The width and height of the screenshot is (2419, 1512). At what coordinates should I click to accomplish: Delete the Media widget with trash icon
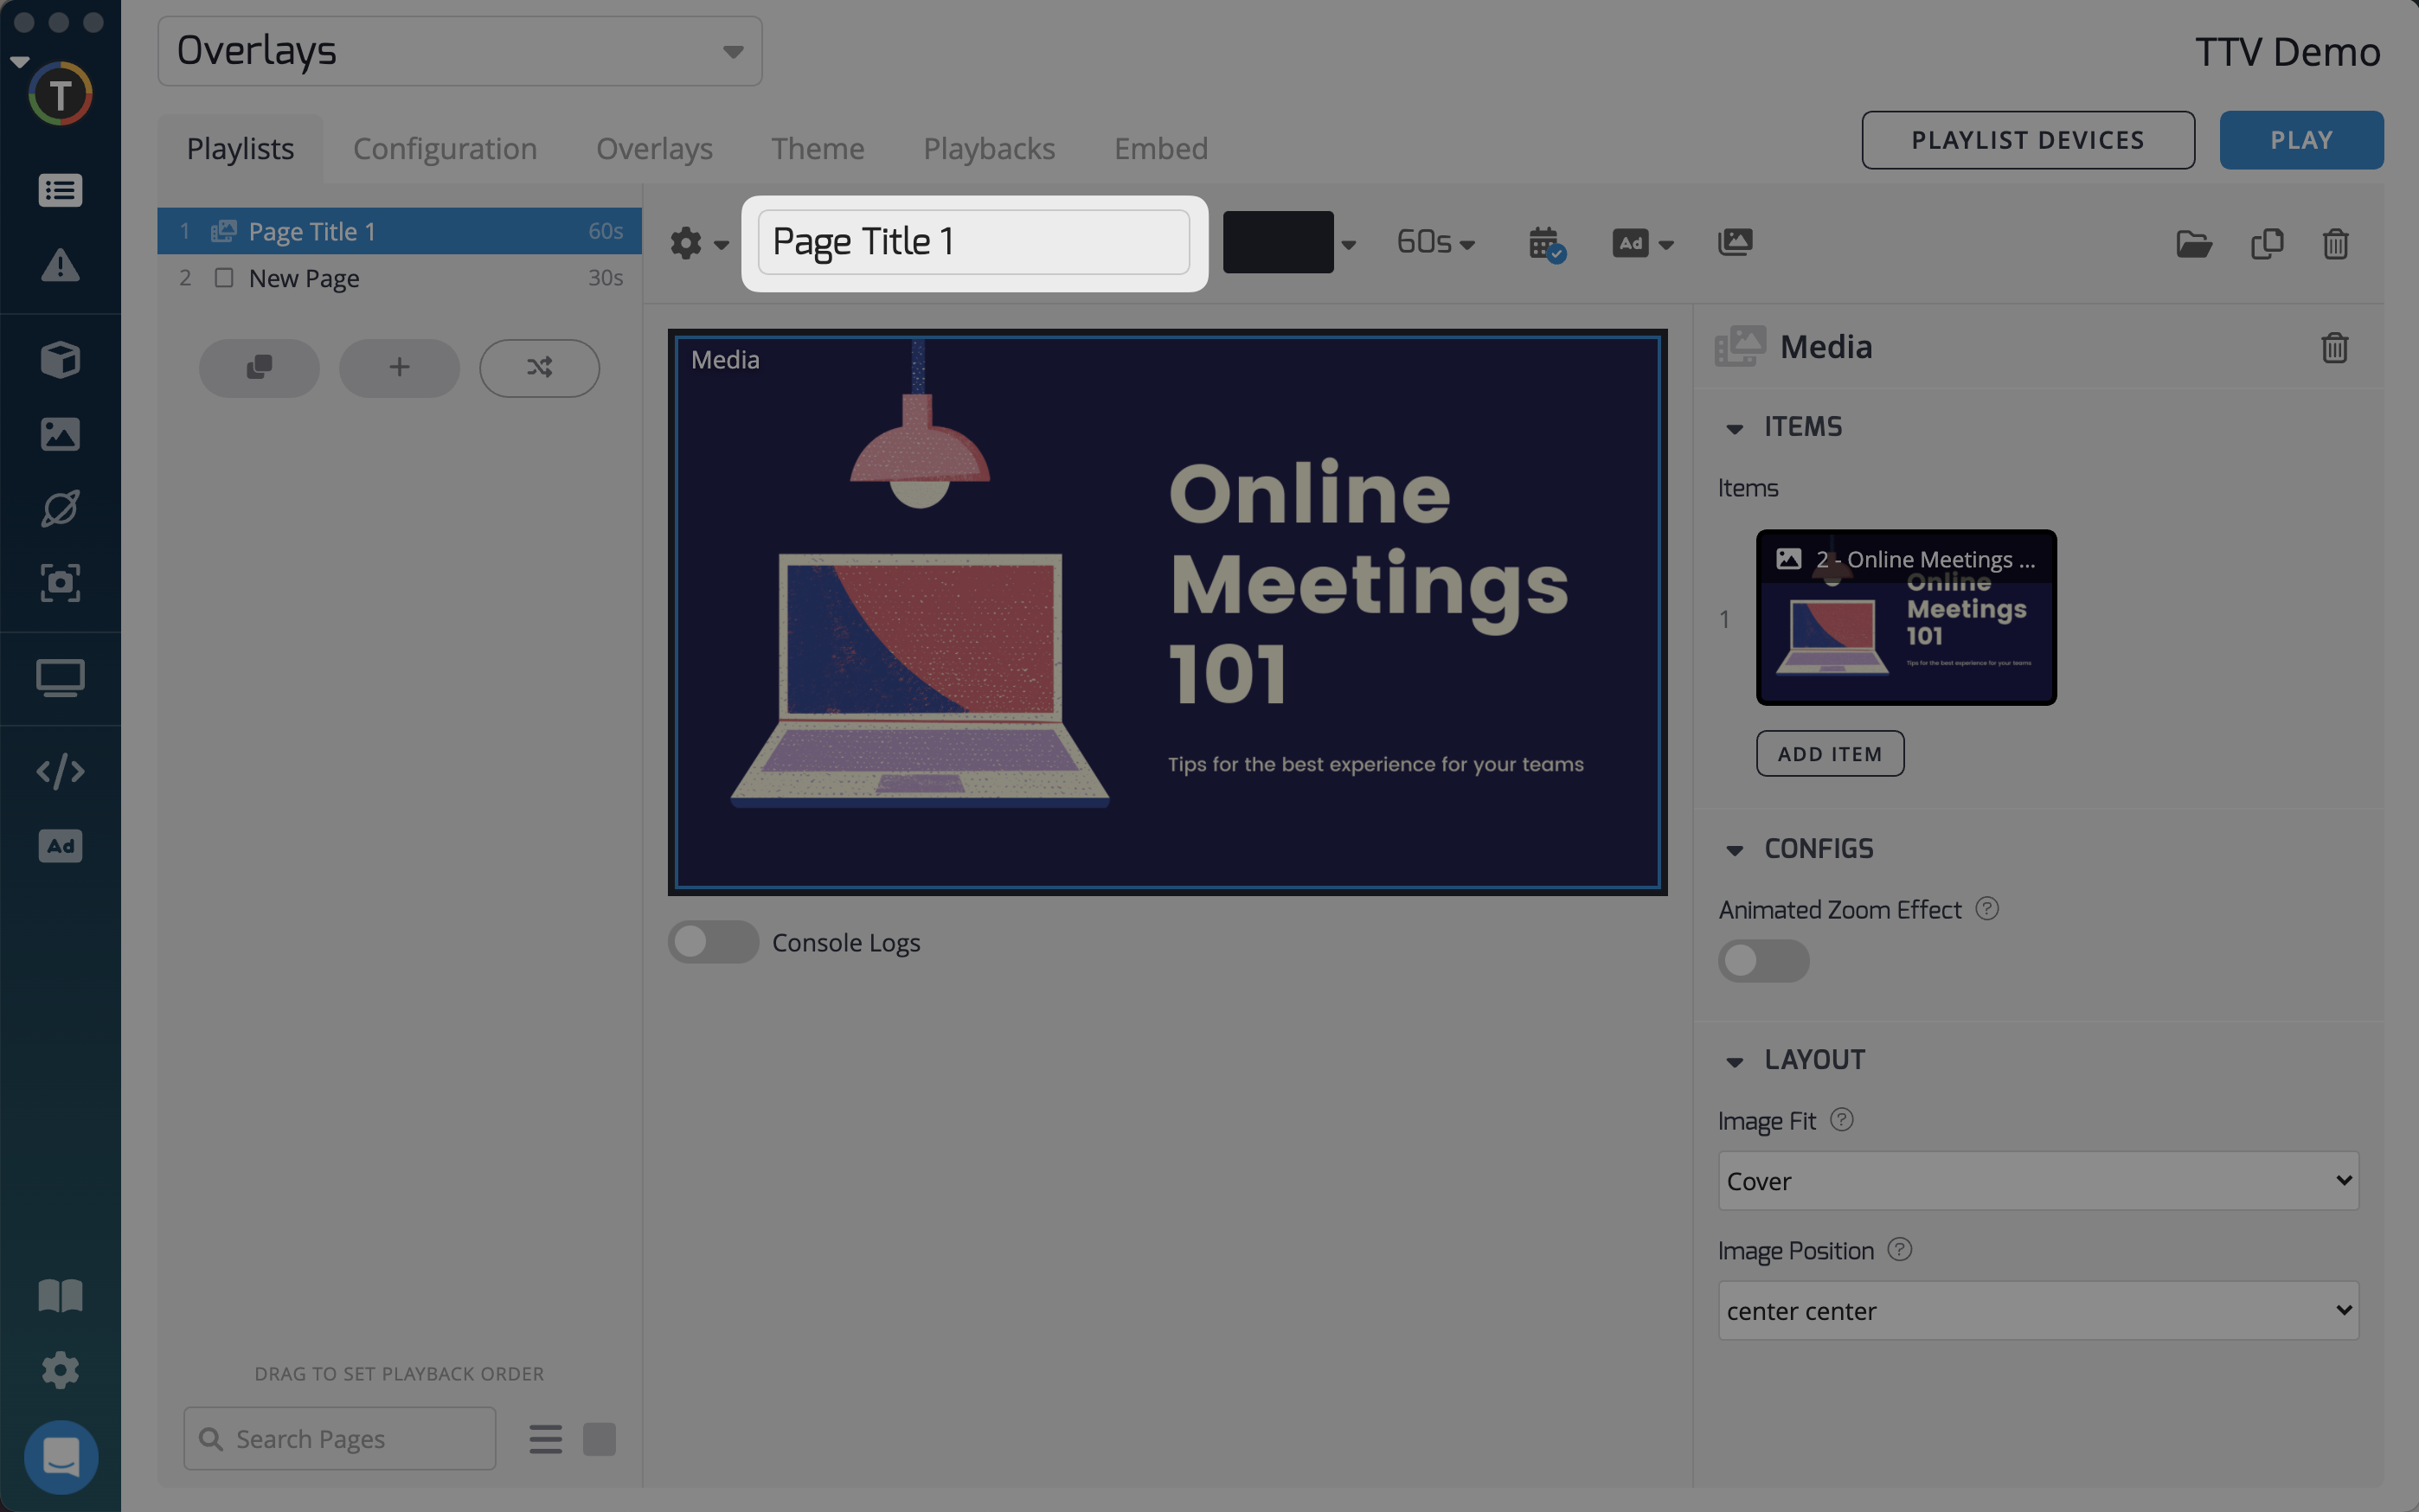2334,348
